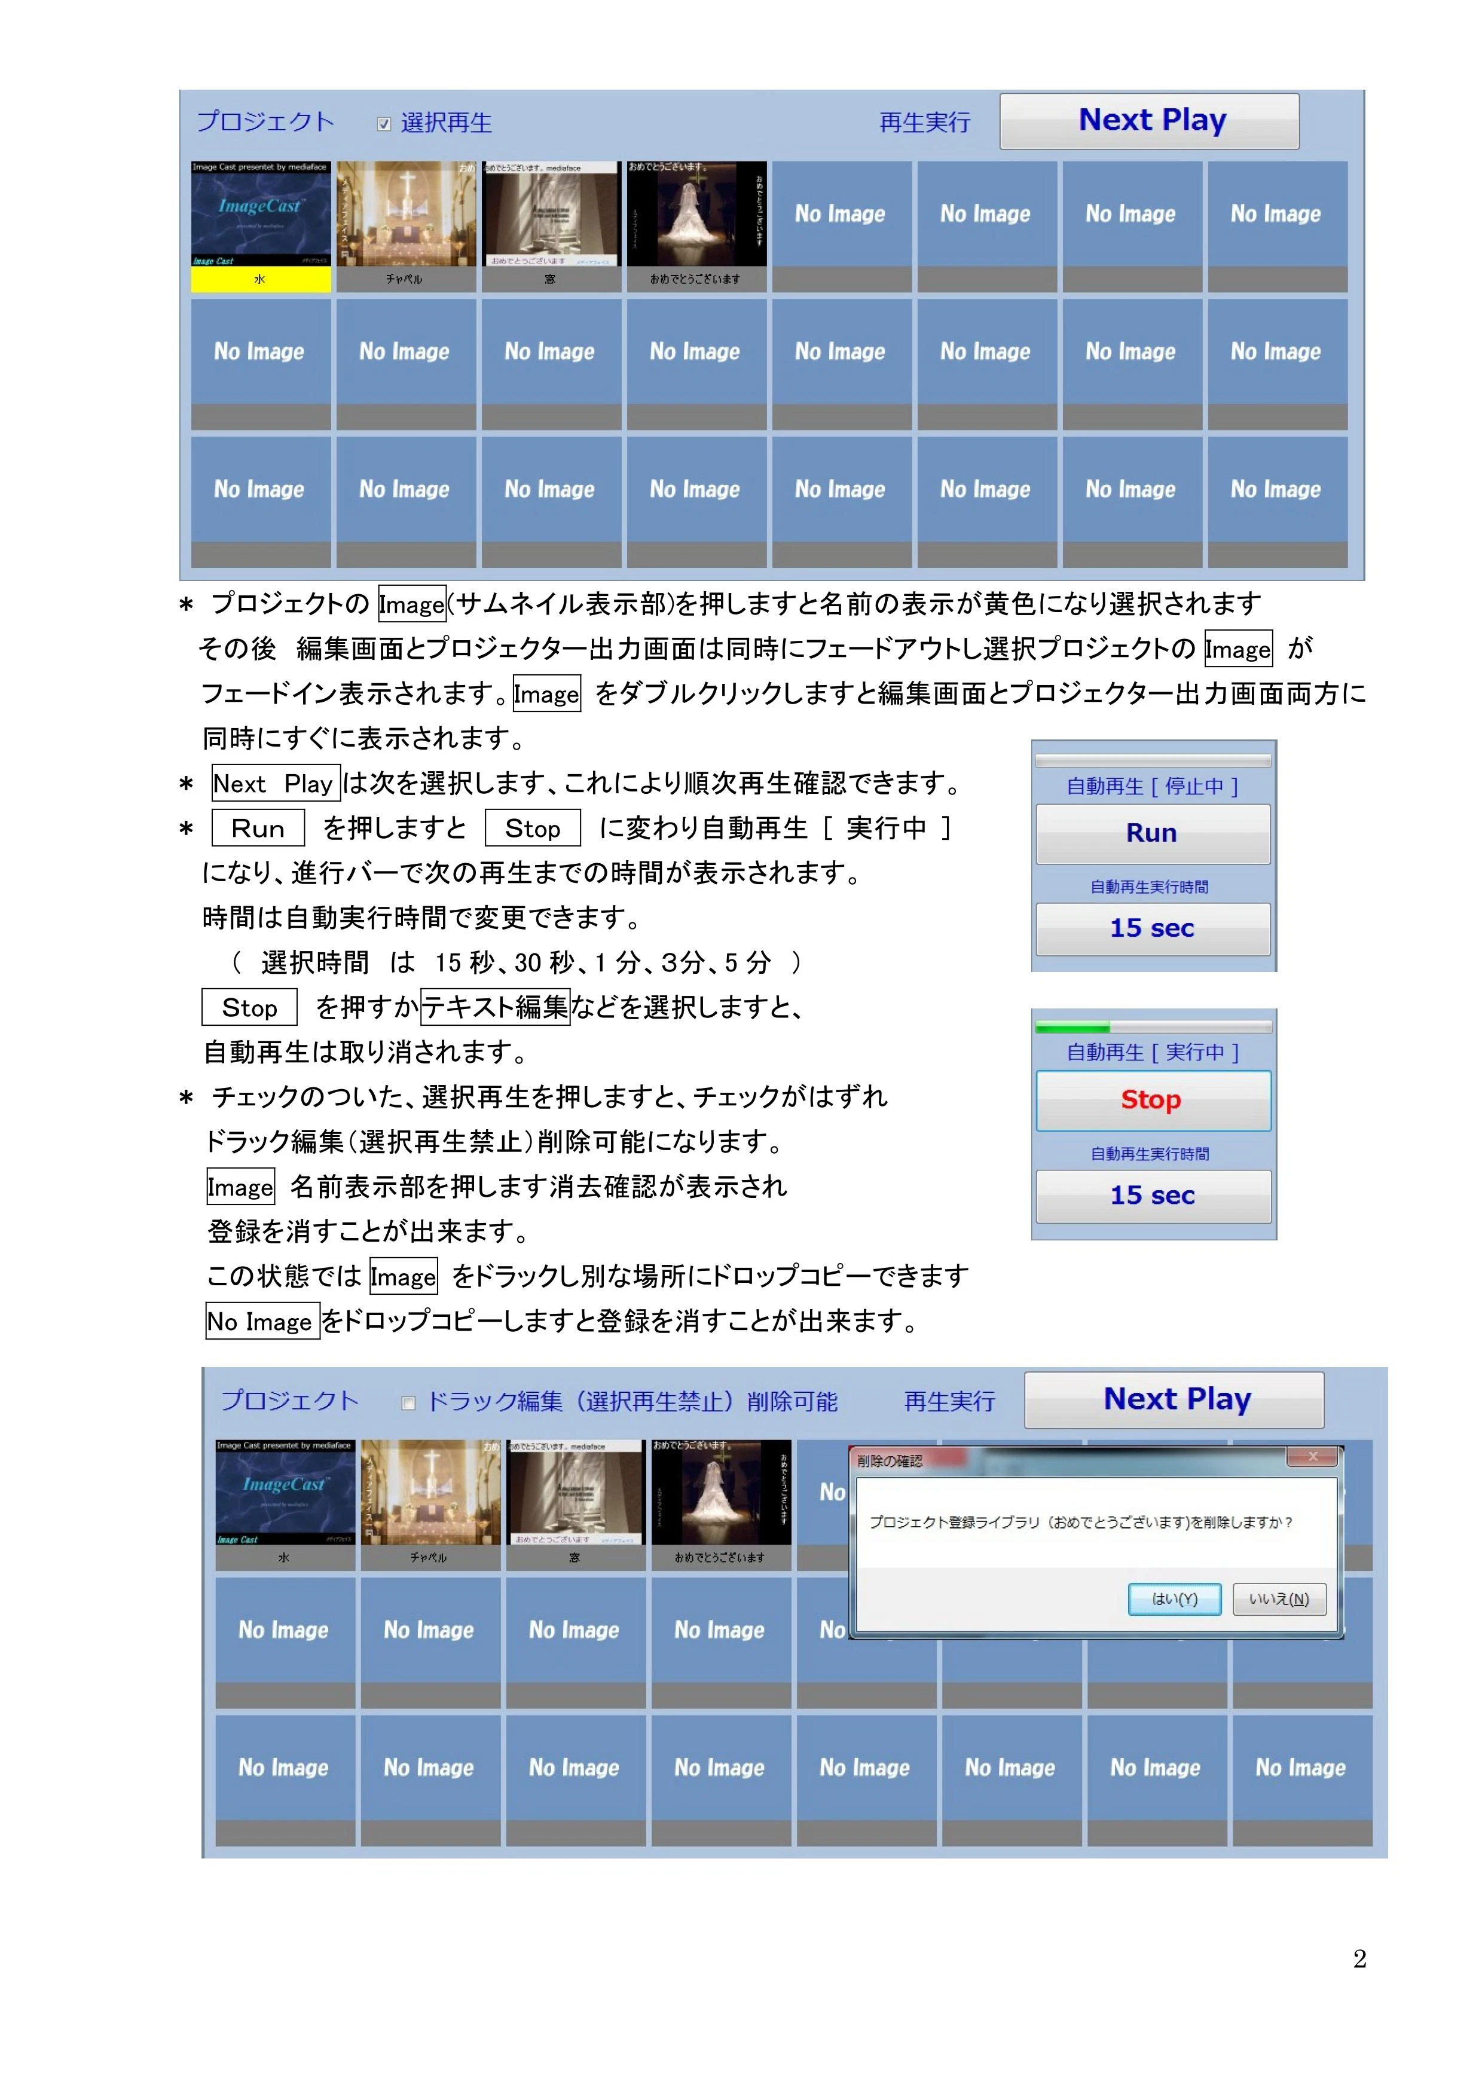This screenshot has width=1482, height=2097.
Task: Click the プロジェクト heading beside the 選択再生 checkbox
Action: coord(265,121)
